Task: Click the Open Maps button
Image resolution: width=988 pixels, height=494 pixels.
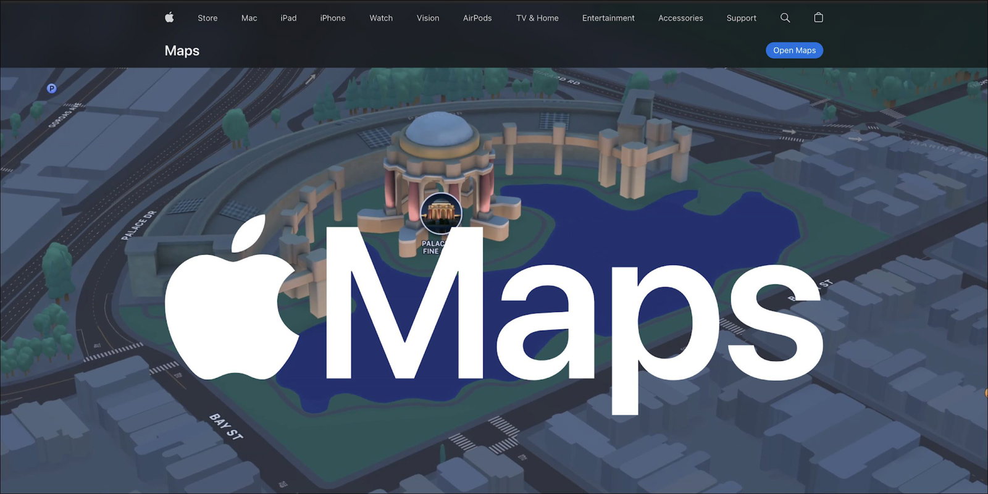Action: [794, 51]
